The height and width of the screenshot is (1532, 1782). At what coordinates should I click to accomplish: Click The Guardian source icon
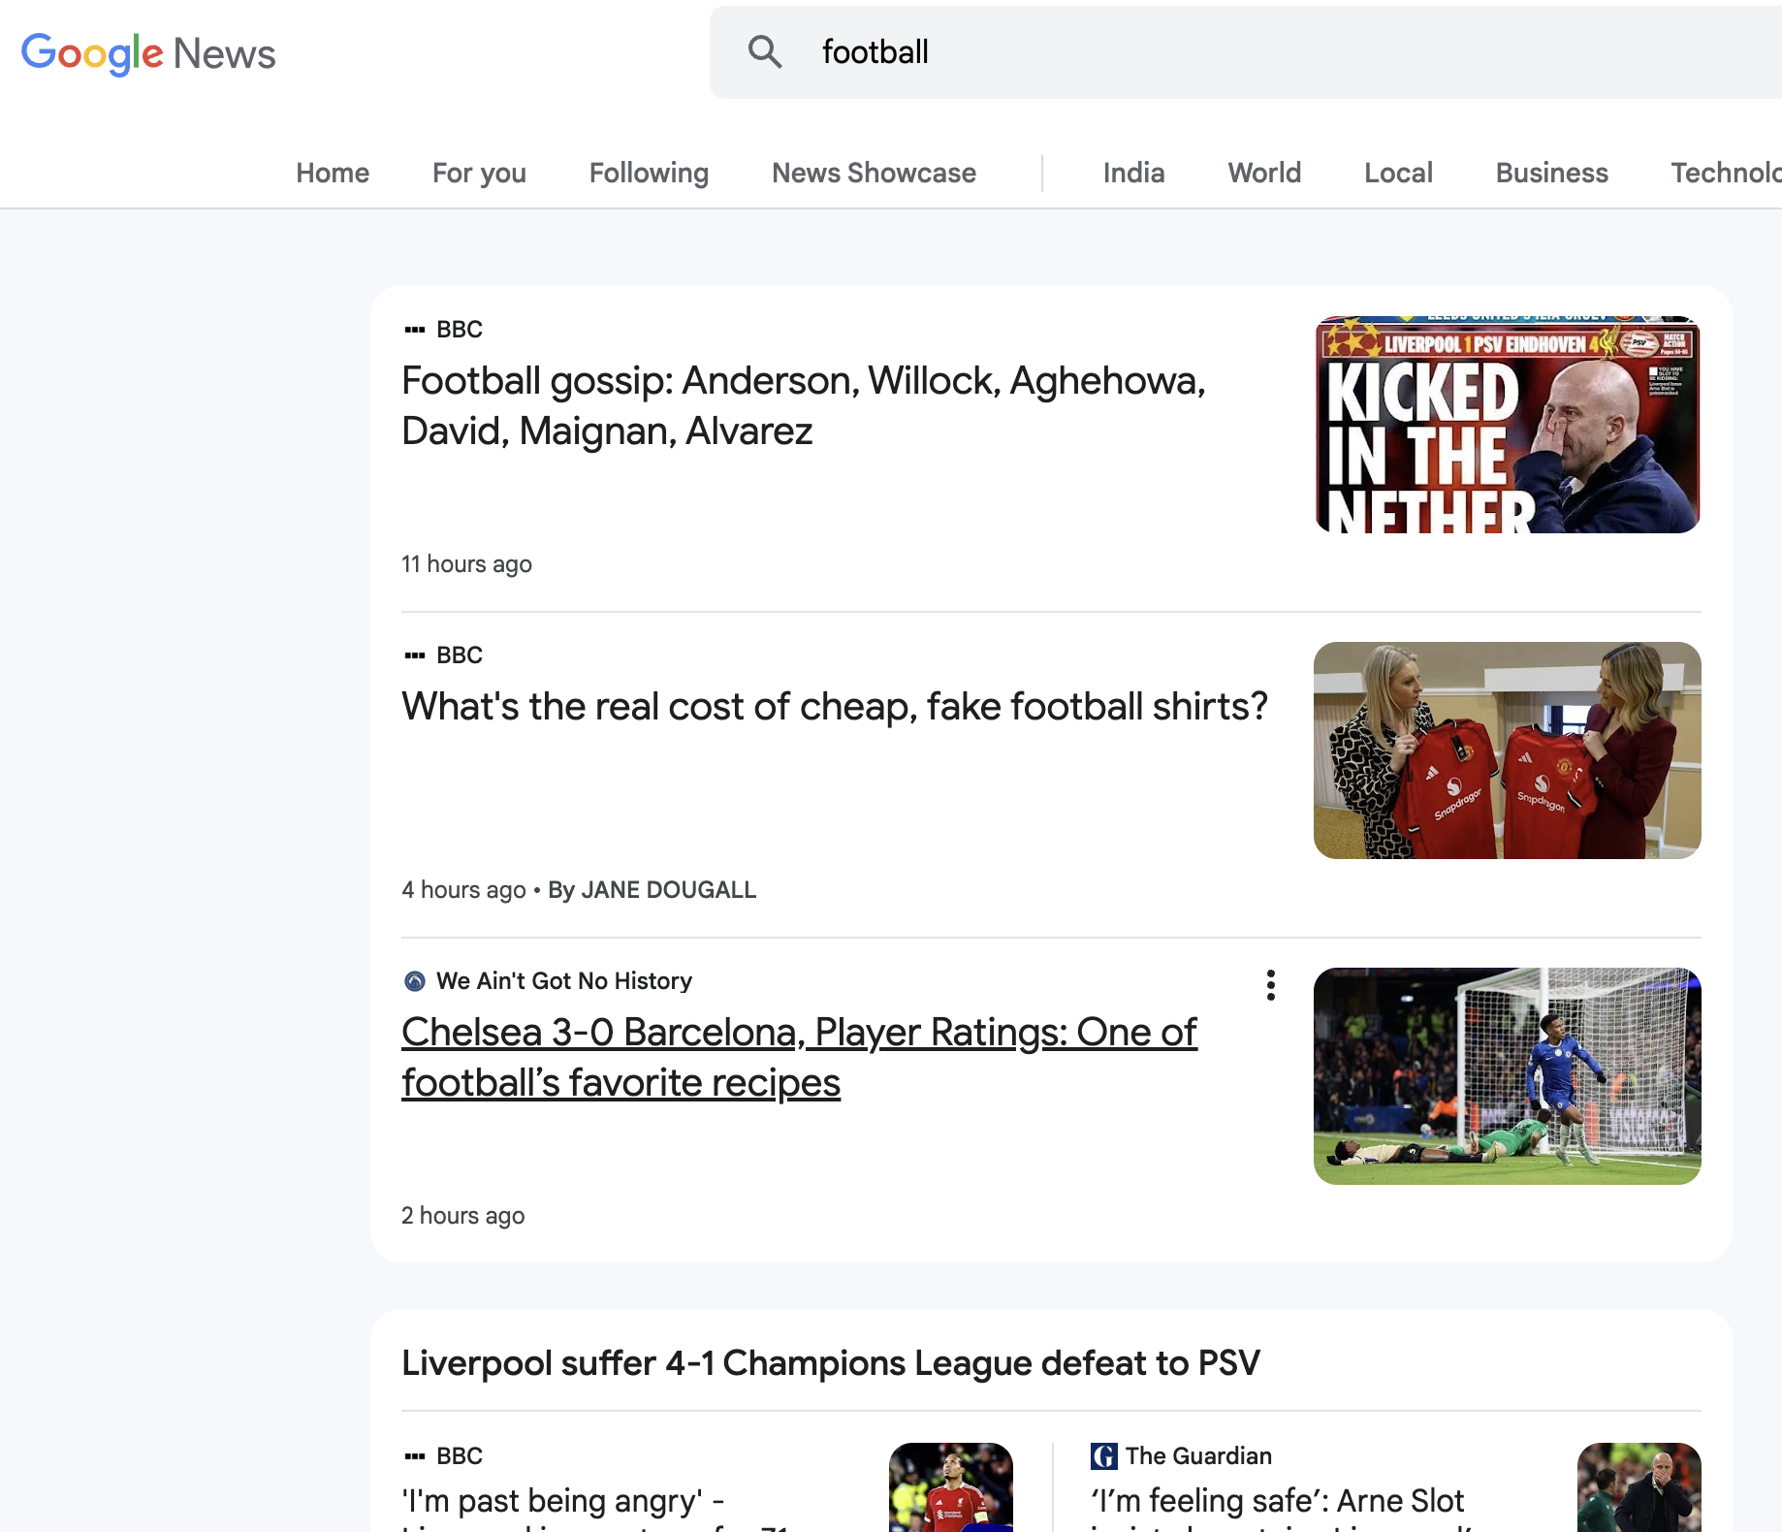tap(1103, 1455)
